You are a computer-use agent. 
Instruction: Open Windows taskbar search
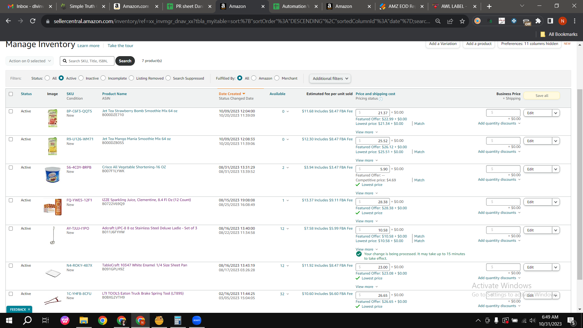(27, 320)
